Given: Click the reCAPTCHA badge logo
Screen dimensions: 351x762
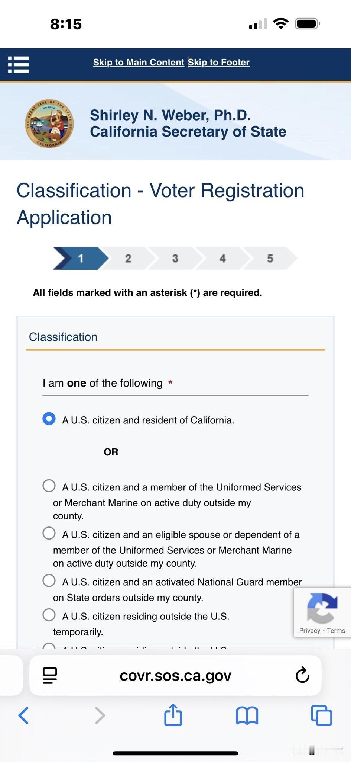Looking at the screenshot, I should coord(322,608).
